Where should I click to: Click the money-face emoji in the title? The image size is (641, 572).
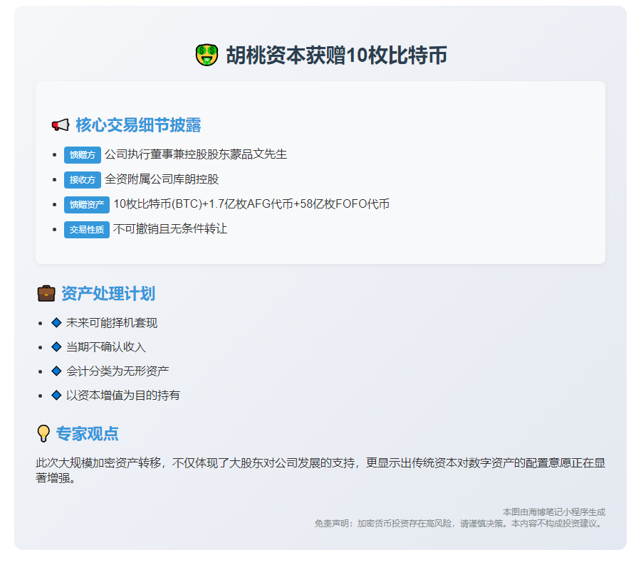point(207,55)
